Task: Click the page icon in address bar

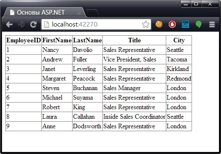Action: 46,24
